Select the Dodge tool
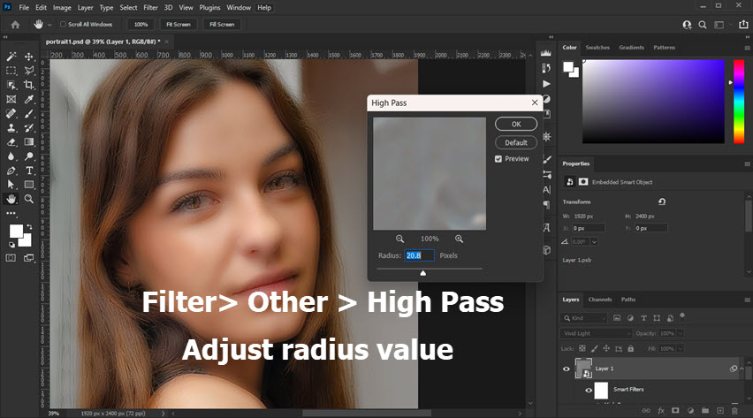This screenshot has height=418, width=753. (x=29, y=156)
